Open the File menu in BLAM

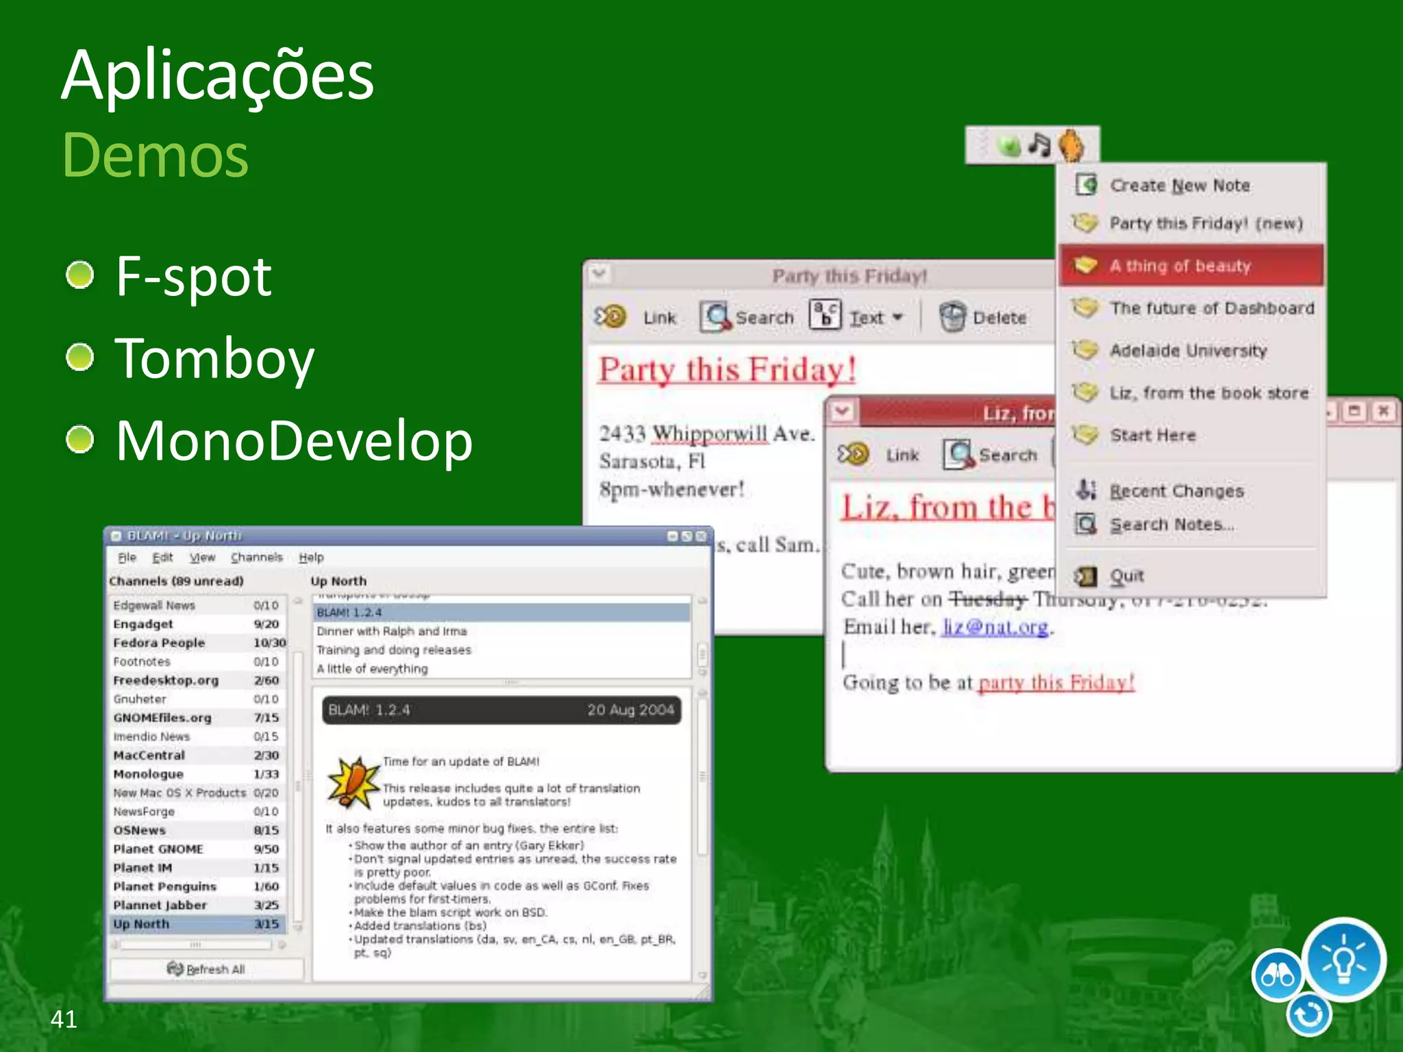coord(127,557)
